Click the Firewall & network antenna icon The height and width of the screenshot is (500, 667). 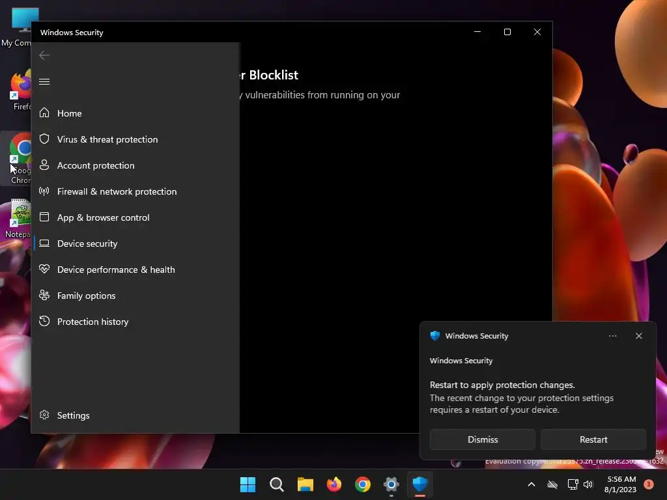point(44,191)
